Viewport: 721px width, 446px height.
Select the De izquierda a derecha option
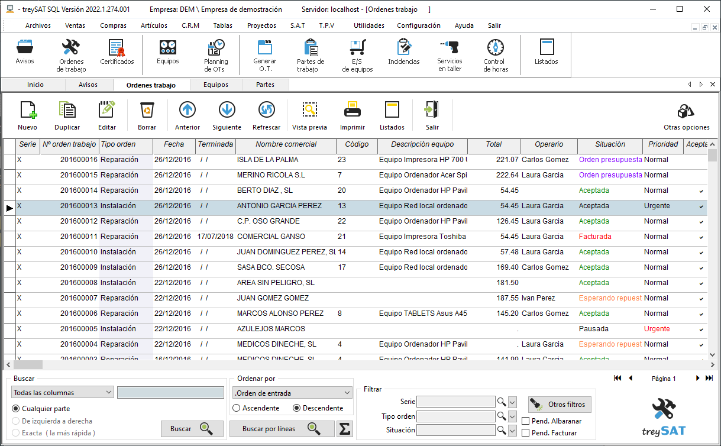[16, 421]
